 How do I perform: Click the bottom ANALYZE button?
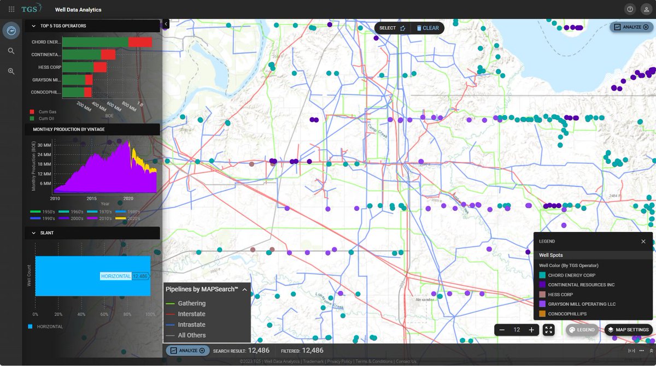tap(188, 350)
